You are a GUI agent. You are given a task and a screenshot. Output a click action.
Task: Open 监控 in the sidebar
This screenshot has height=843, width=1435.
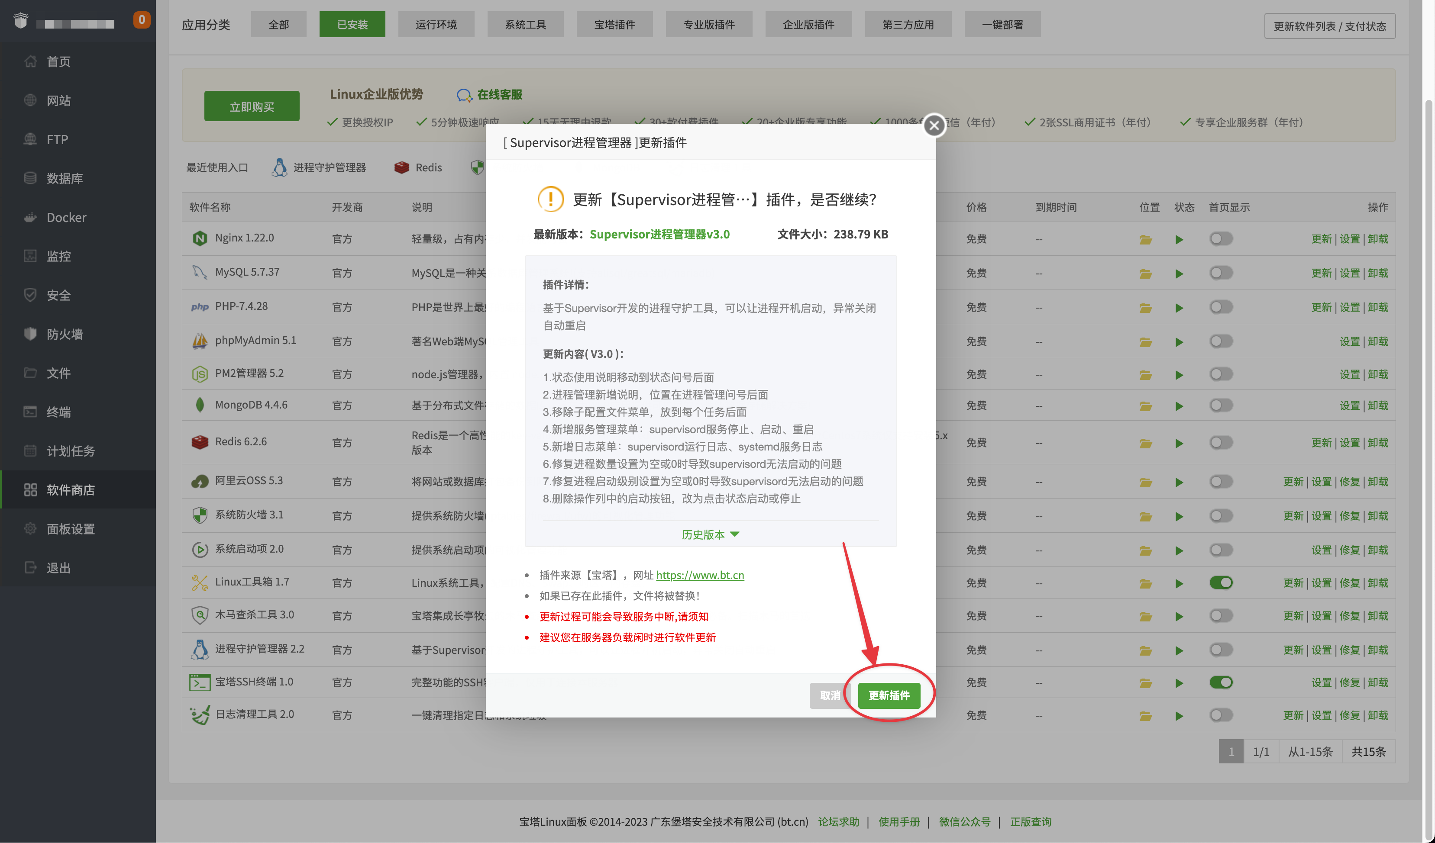pos(78,256)
